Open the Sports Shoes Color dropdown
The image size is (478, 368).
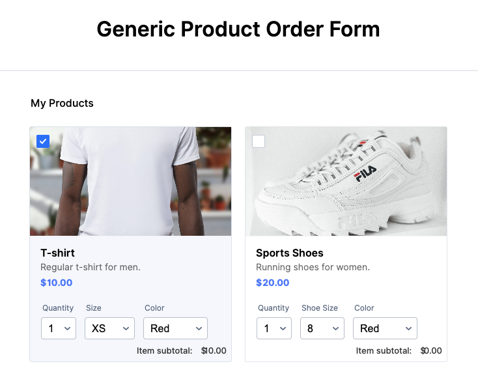pos(385,328)
